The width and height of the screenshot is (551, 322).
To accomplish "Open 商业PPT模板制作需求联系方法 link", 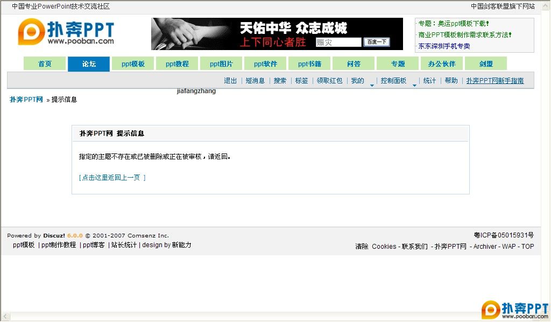I will (x=464, y=35).
